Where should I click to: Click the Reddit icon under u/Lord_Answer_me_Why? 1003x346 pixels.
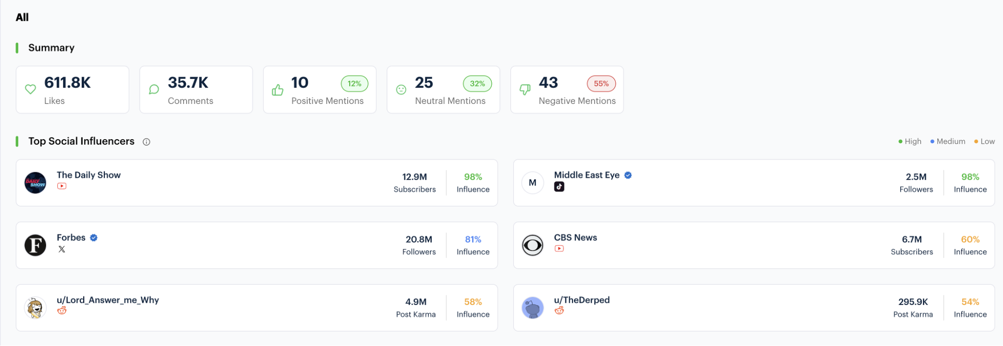[x=62, y=311]
